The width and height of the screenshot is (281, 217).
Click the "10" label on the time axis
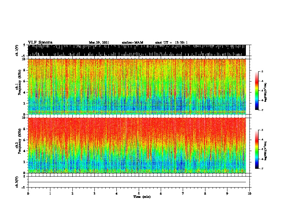pyautogui.click(x=249, y=193)
